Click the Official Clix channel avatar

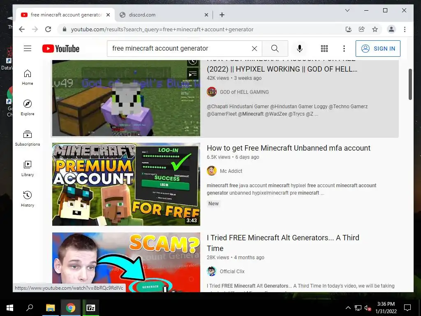tap(212, 272)
